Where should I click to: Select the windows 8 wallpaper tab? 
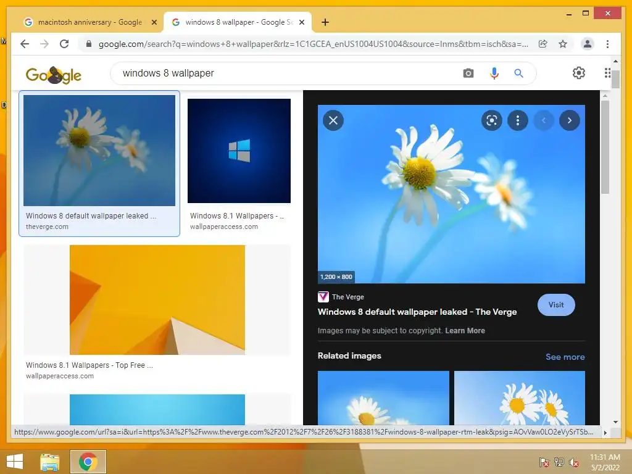[238, 22]
